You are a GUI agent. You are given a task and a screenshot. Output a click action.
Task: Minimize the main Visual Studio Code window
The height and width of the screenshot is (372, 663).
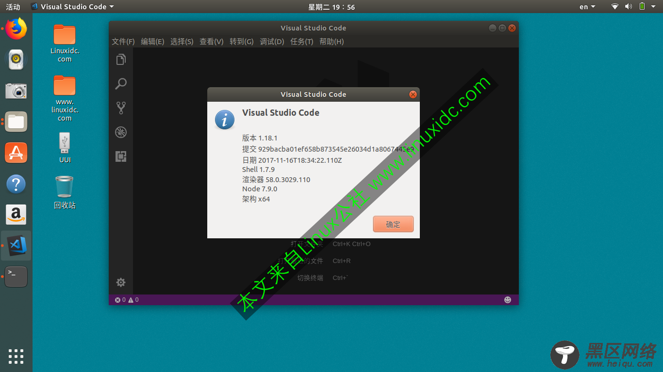(x=493, y=28)
